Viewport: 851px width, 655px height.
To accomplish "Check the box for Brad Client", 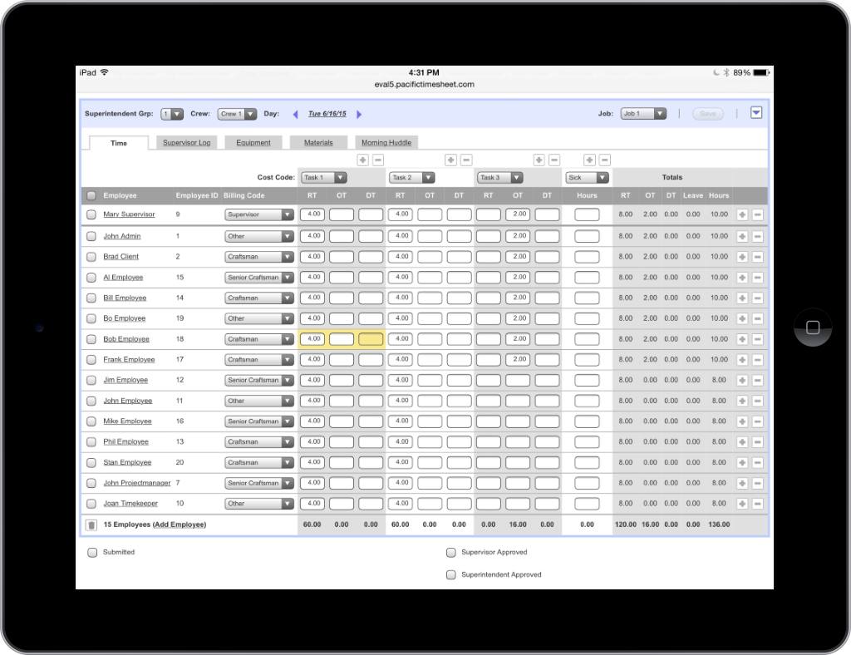I will point(91,257).
